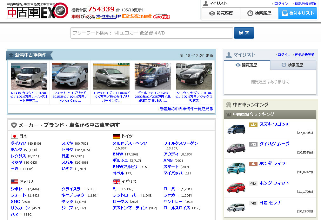The width and height of the screenshot is (321, 220).
Task: Browse トヨタ used cars
Action: [67, 150]
